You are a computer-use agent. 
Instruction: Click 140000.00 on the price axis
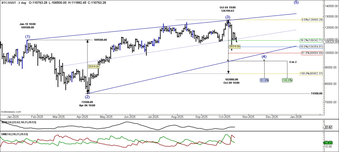(332, 7)
